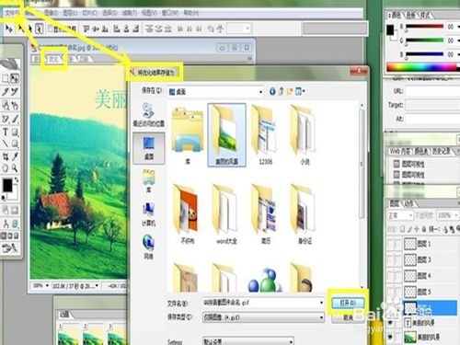This screenshot has width=460, height=345.
Task: Toggle visibility eye of 美丽的风景 text layer
Action: (390, 323)
